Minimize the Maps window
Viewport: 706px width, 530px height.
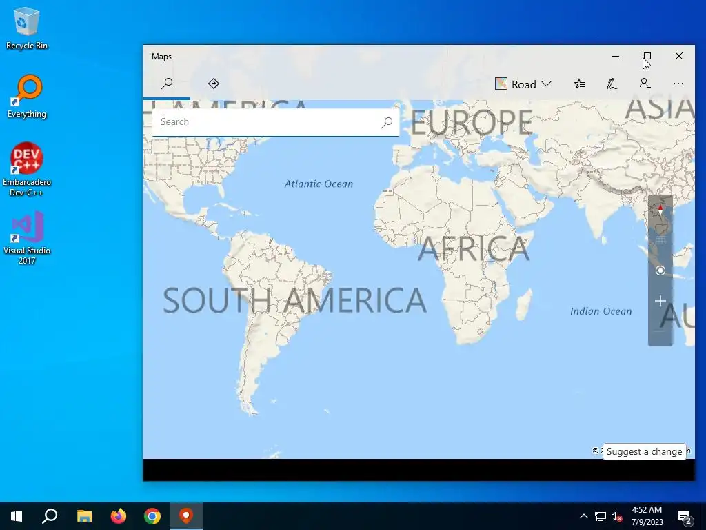coord(616,57)
